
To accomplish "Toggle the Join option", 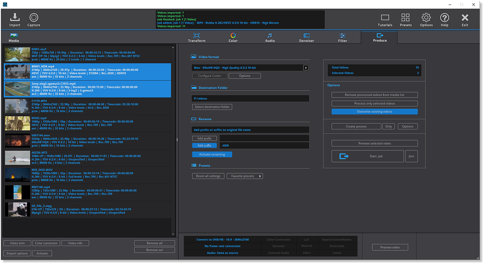I will [411, 157].
